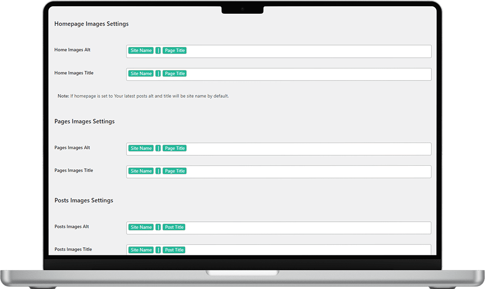Select the Post Title tag in Posts Images Title
The width and height of the screenshot is (485, 289).
174,250
